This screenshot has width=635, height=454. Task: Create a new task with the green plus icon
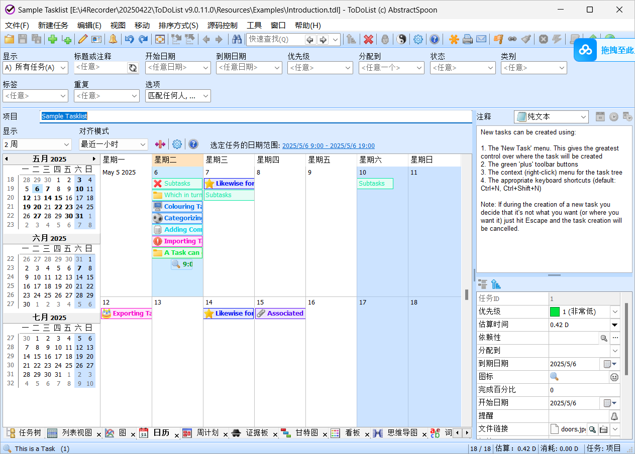pos(52,39)
